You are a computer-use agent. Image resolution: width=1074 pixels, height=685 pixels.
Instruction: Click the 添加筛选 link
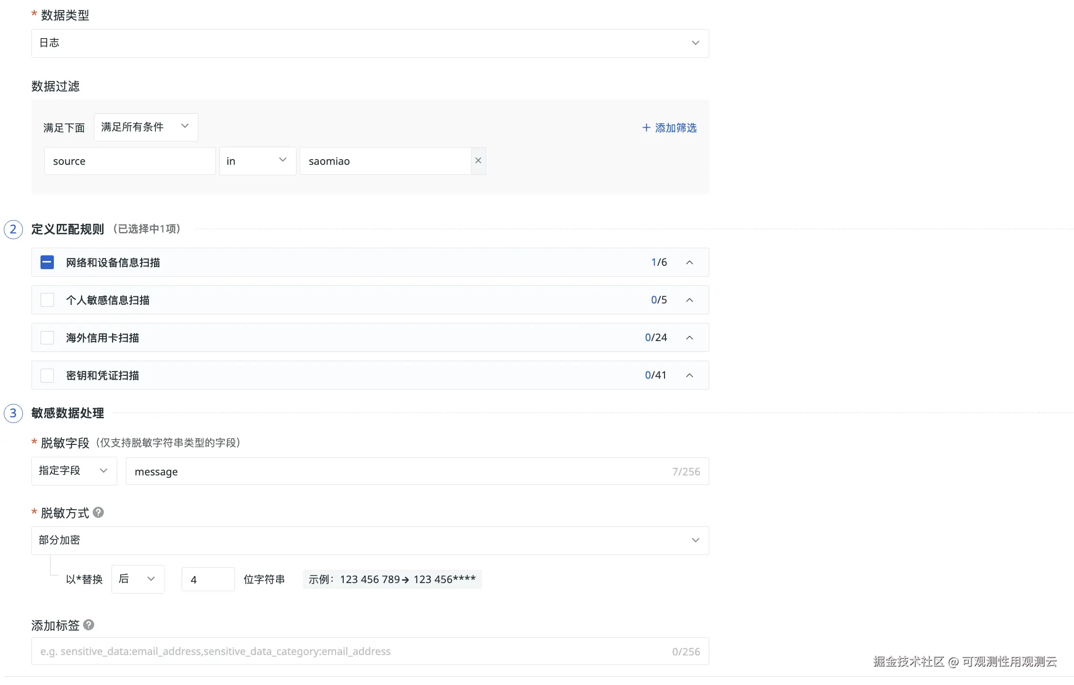[x=675, y=128]
